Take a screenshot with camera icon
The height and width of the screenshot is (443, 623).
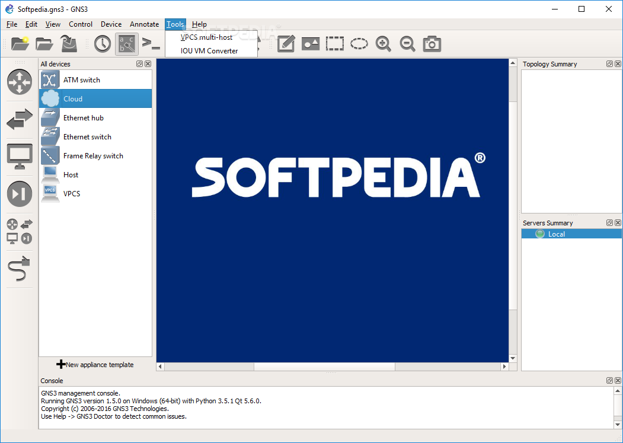[x=432, y=43]
